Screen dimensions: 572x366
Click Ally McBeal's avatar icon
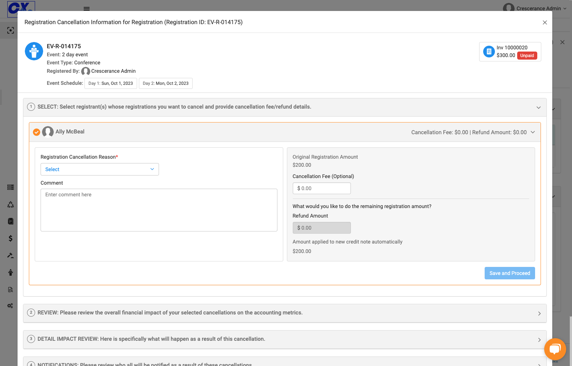pyautogui.click(x=48, y=132)
